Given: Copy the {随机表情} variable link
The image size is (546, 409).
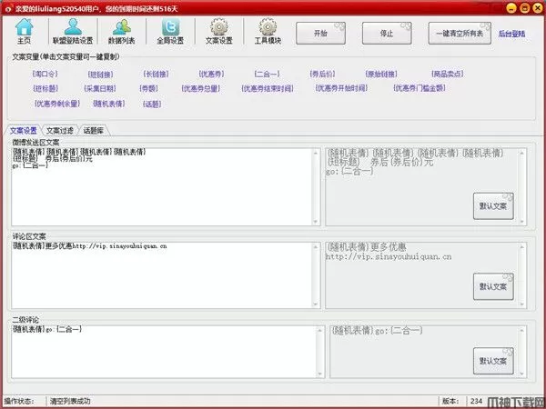Looking at the screenshot, I should (108, 104).
